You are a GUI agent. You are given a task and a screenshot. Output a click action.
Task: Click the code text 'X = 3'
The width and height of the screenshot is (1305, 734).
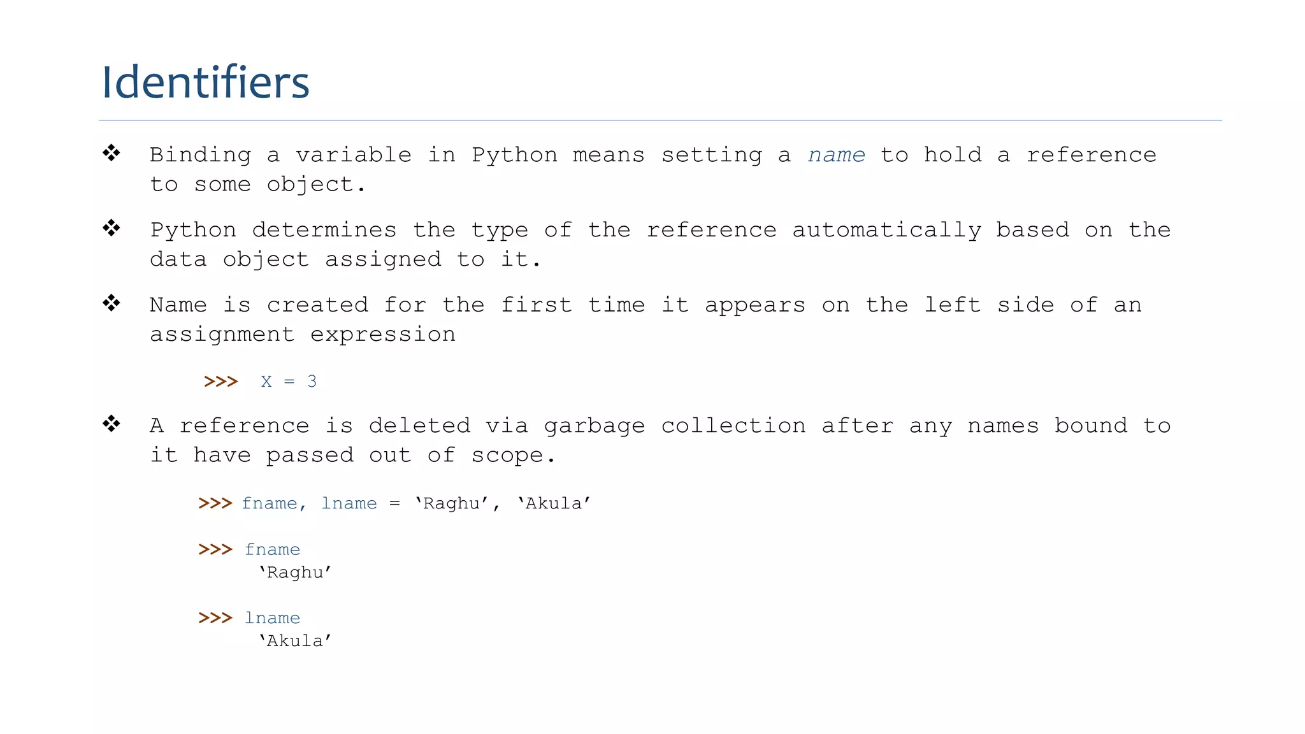(289, 382)
